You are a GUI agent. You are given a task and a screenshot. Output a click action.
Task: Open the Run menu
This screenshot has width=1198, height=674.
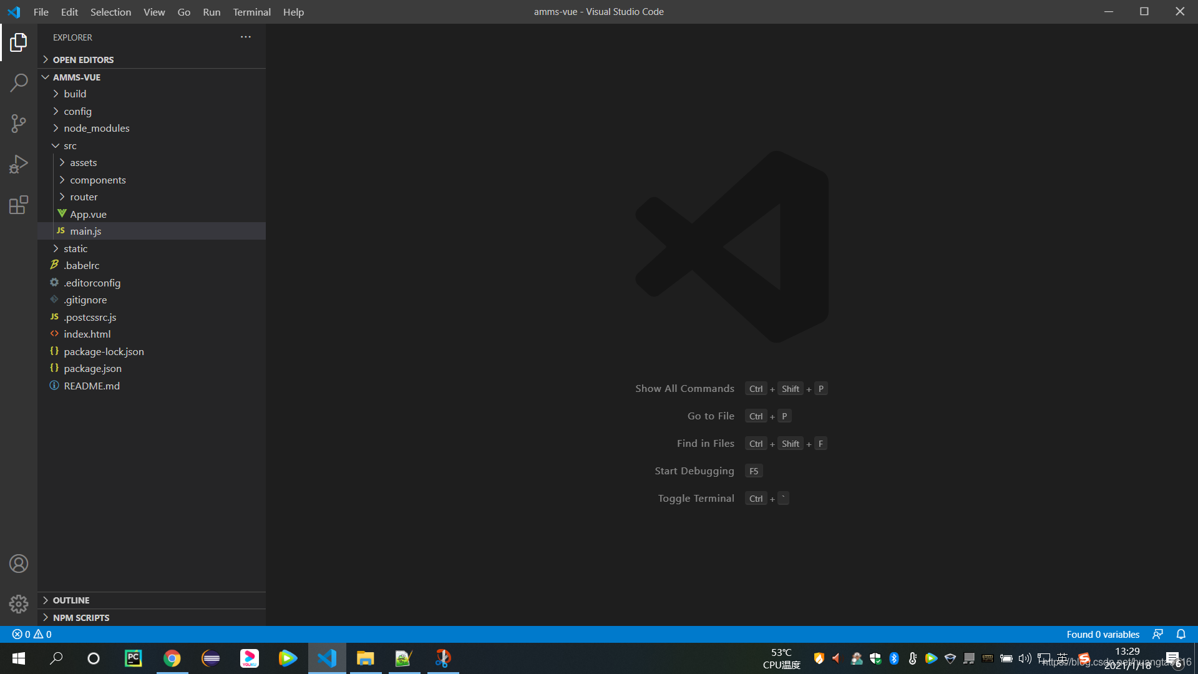(x=211, y=12)
